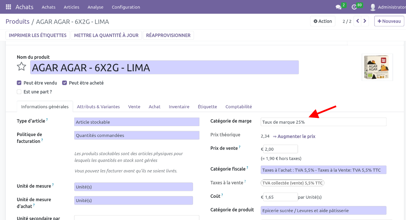406x220 pixels.
Task: Click the theoretical price value 2,34
Action: [x=265, y=136]
